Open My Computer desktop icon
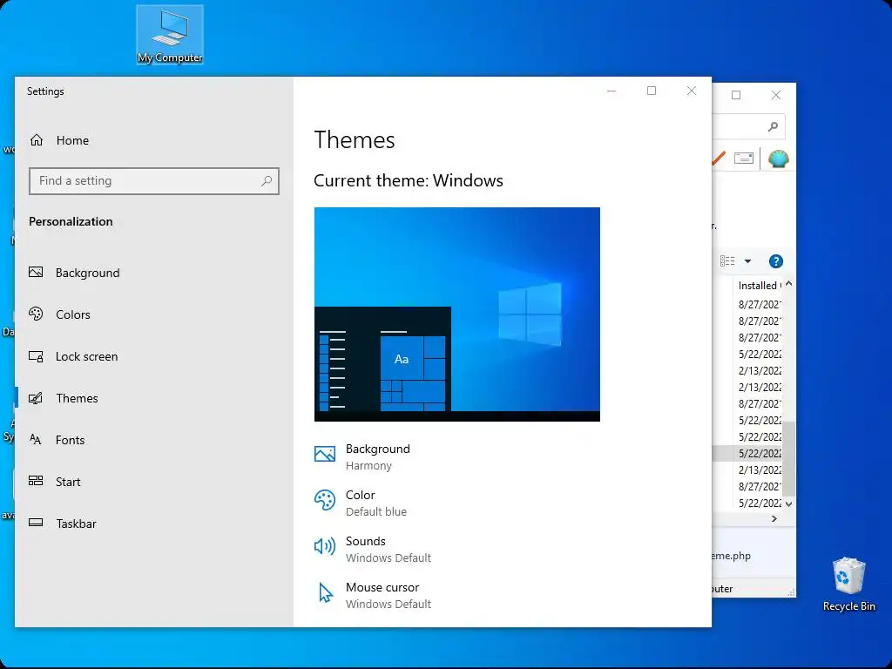Viewport: 892px width, 669px height. click(170, 35)
